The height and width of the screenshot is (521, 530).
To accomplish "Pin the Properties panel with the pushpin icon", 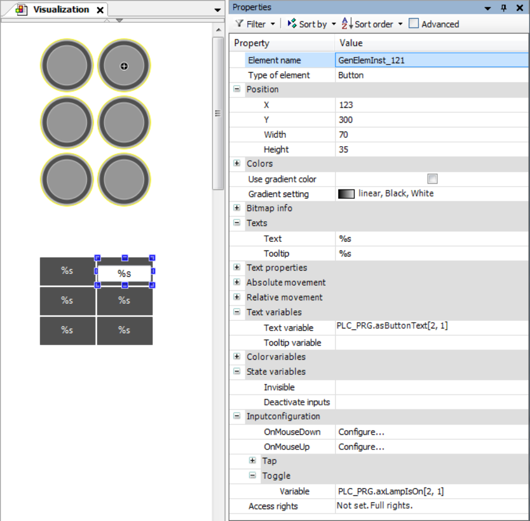I will [502, 7].
